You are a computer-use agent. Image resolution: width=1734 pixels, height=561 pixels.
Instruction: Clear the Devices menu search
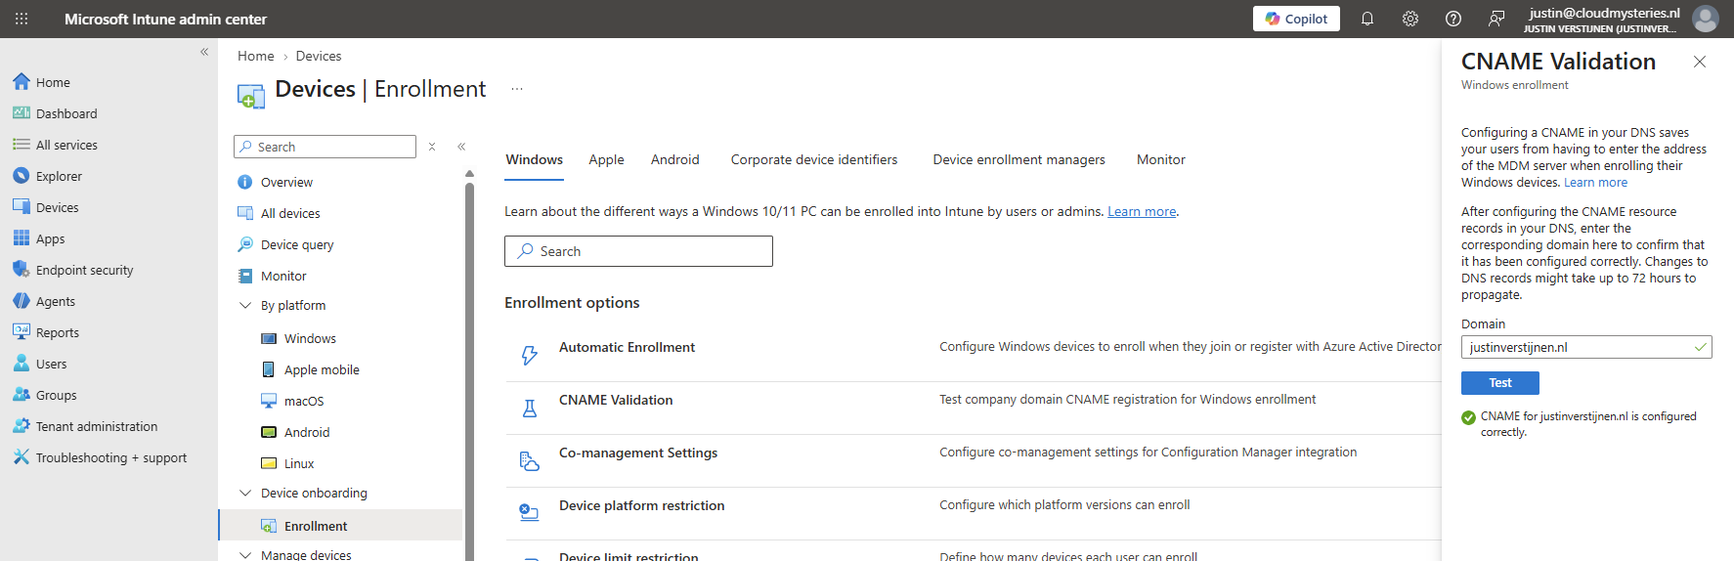432,147
